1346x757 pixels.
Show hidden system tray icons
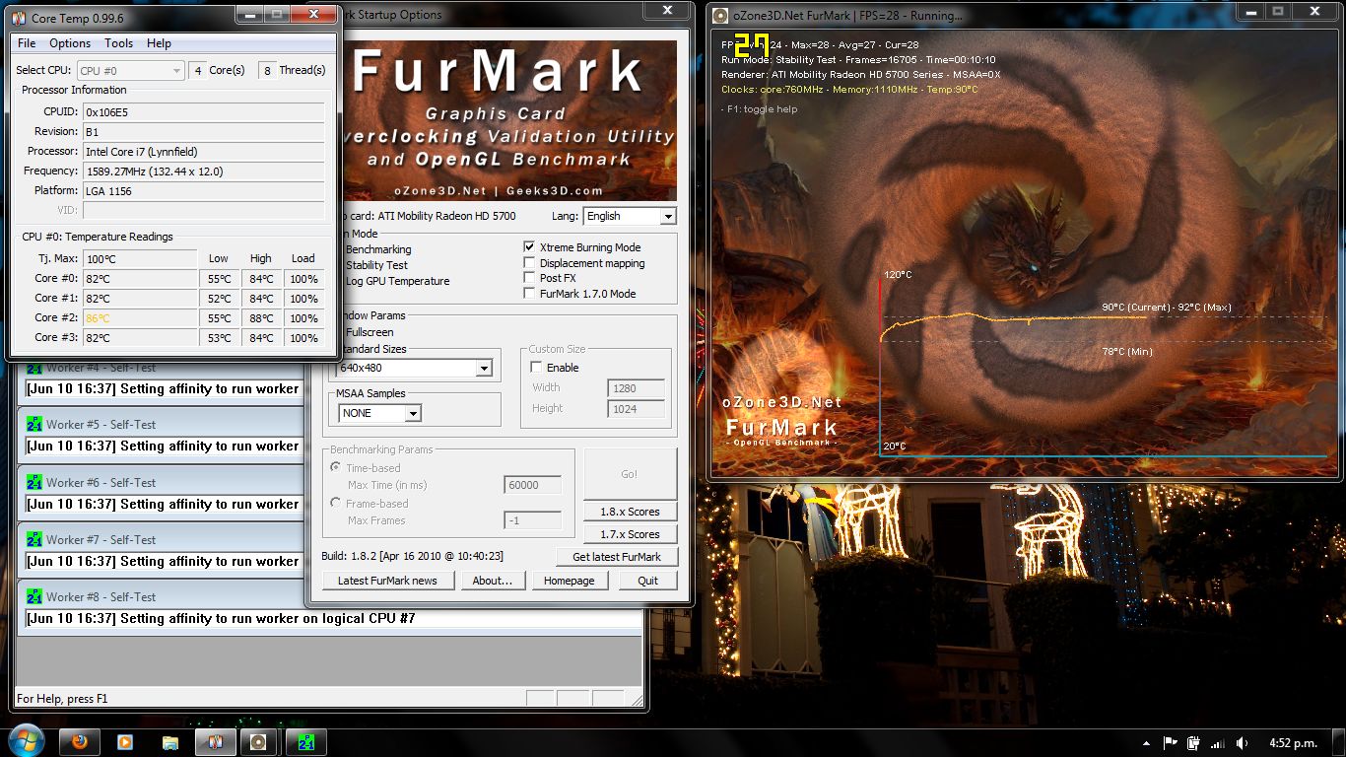point(1146,743)
